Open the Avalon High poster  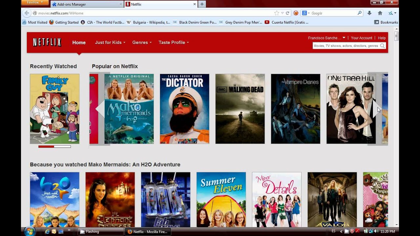click(332, 200)
